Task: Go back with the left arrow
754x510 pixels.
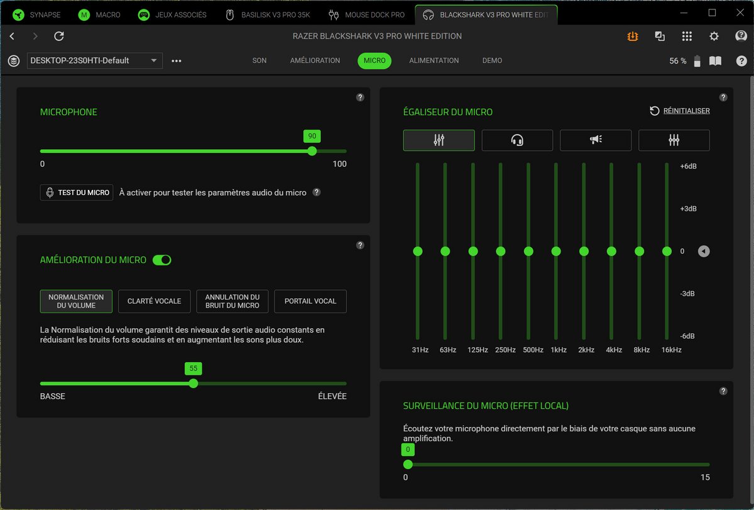Action: click(12, 36)
